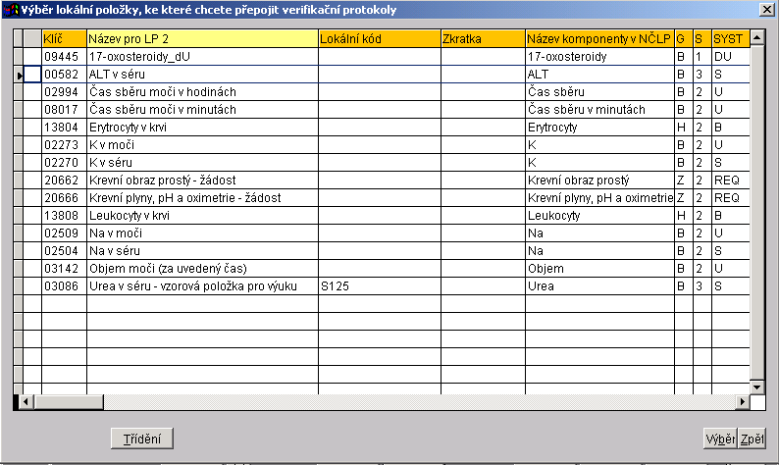Select the row marker for ALT v séru

21,75
